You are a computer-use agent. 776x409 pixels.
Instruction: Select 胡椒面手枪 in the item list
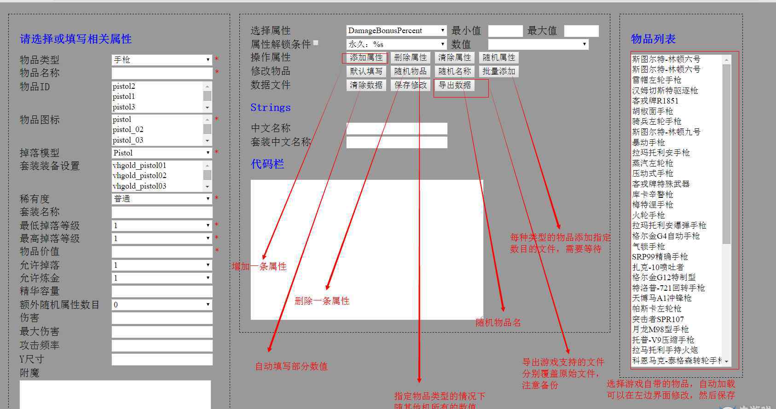[677, 111]
